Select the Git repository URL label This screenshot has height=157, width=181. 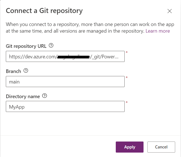pyautogui.click(x=26, y=46)
